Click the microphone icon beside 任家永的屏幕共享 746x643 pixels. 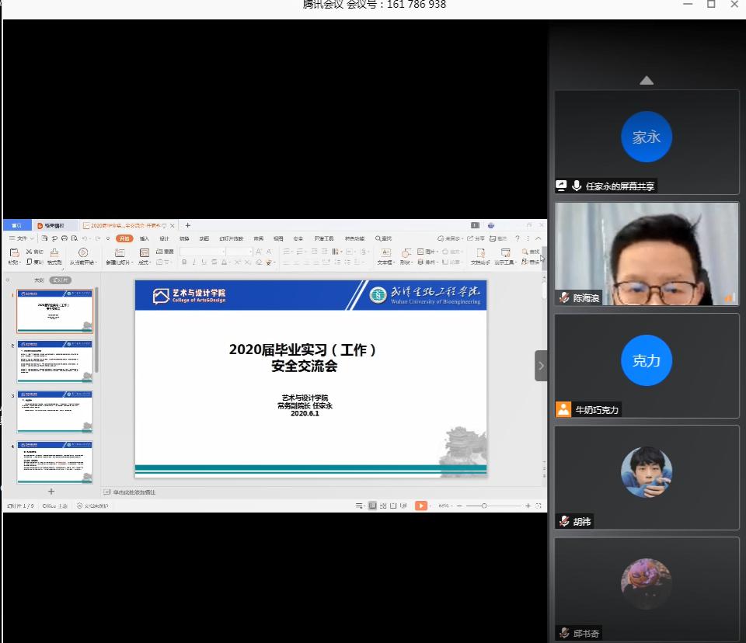click(x=577, y=186)
